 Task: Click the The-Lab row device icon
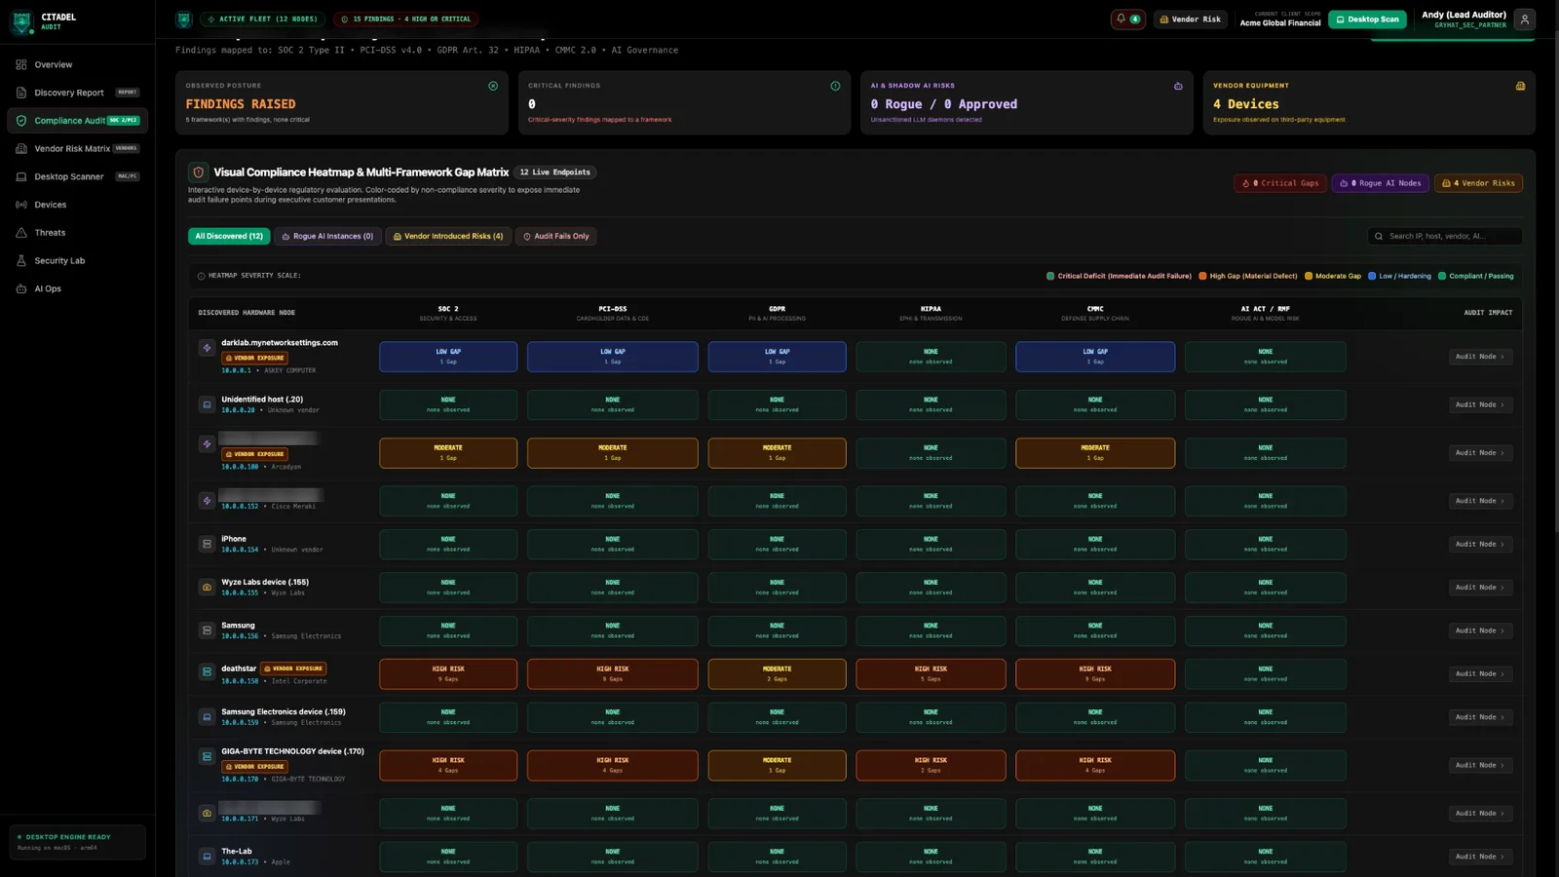[207, 857]
